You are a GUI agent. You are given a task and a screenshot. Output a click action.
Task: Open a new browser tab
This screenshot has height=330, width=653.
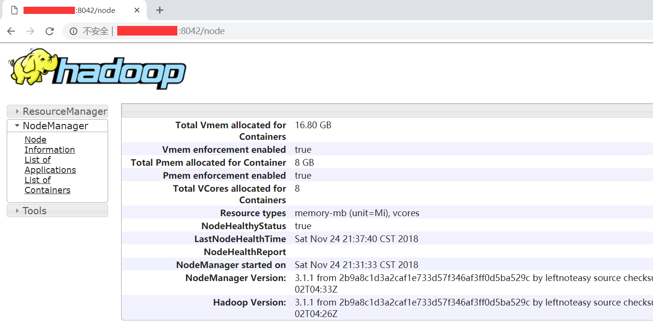point(160,10)
